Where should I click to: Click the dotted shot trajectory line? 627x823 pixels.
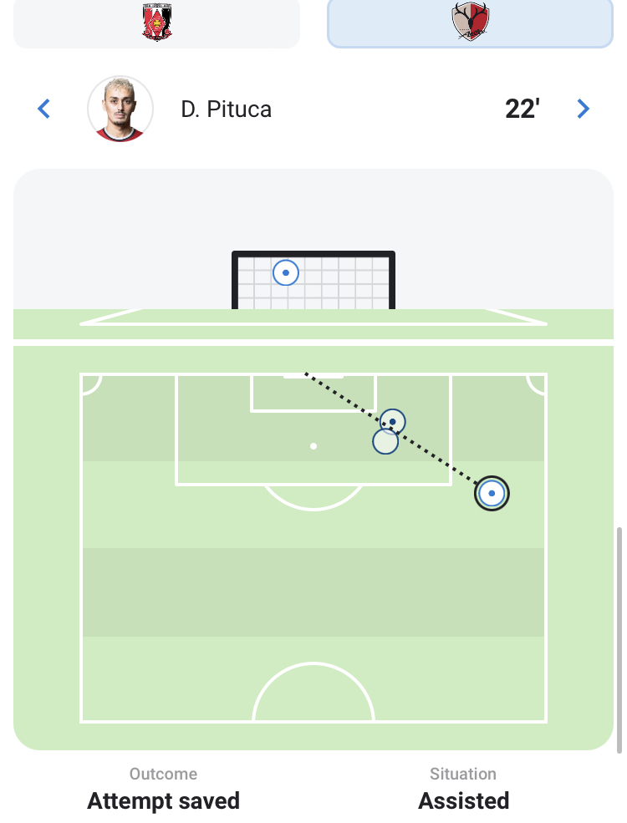click(x=443, y=460)
